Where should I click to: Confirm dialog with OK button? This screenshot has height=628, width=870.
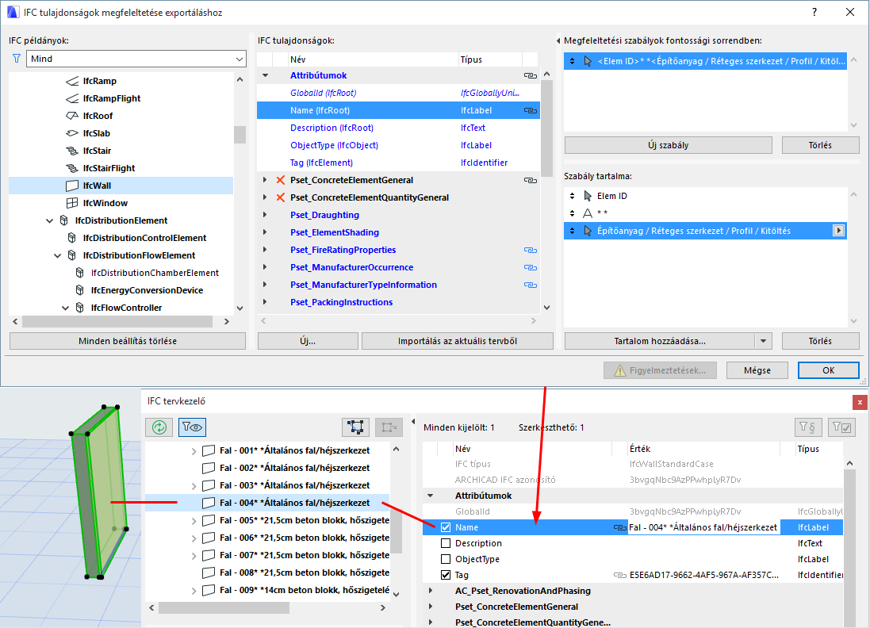pyautogui.click(x=829, y=370)
